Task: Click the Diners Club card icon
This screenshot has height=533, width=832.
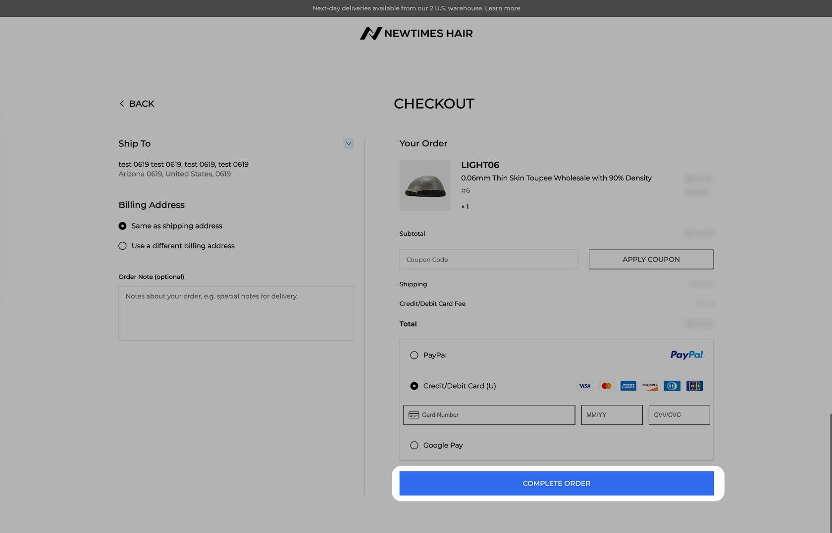Action: coord(672,386)
